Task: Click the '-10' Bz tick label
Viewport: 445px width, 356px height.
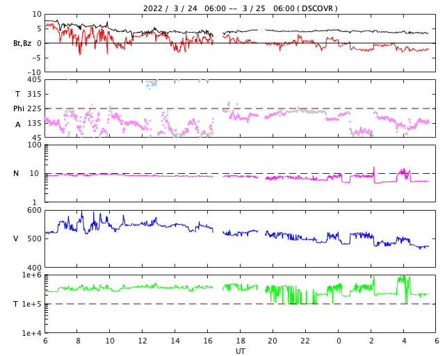Action: pos(34,72)
